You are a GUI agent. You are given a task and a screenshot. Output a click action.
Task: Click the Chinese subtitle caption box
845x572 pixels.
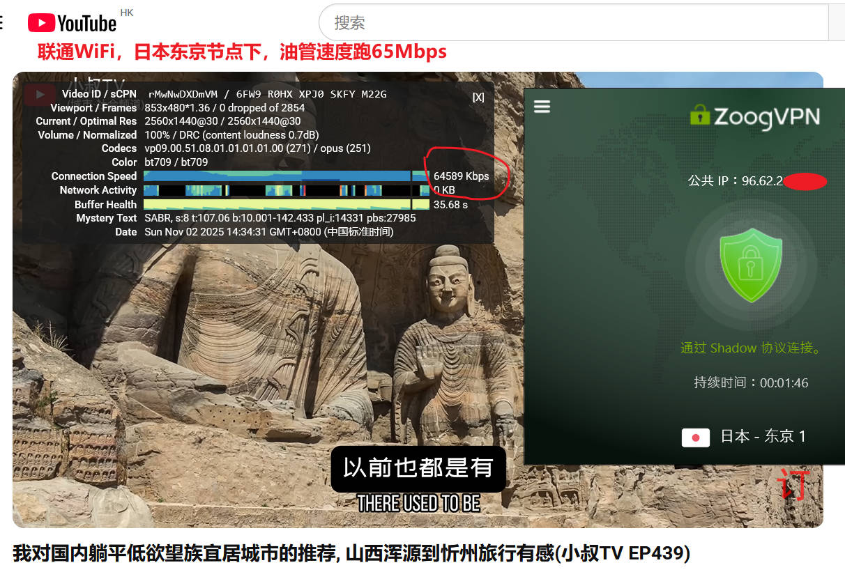coord(418,468)
